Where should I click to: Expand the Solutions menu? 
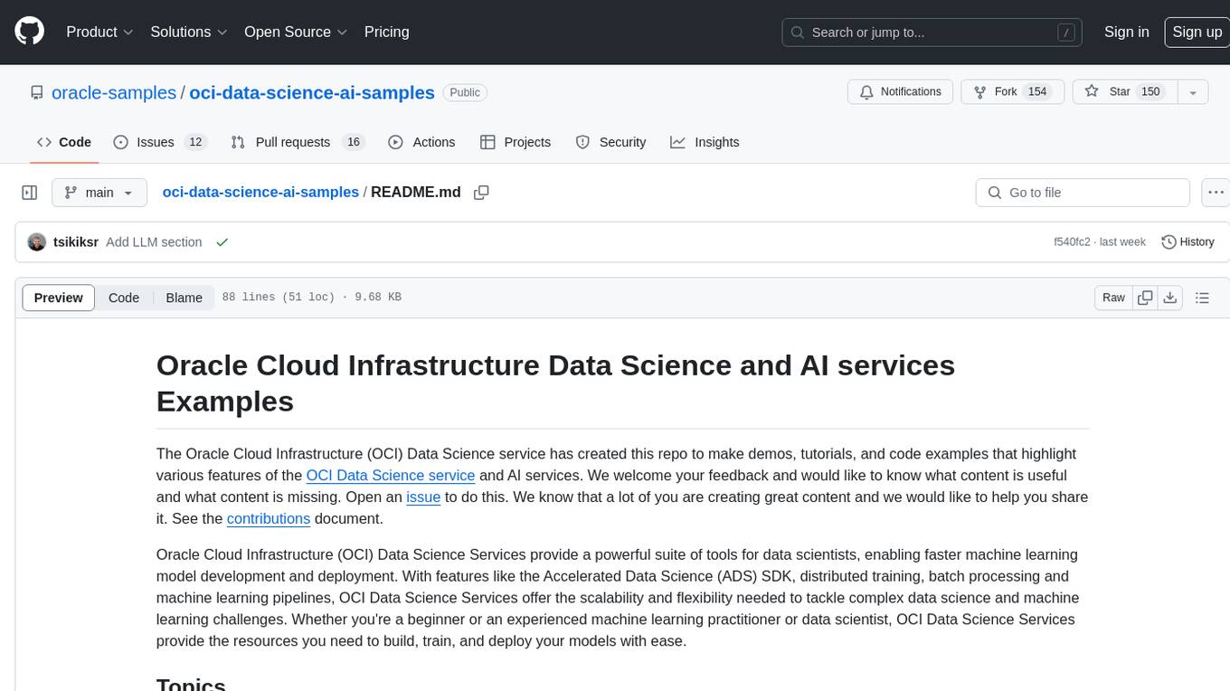[189, 32]
